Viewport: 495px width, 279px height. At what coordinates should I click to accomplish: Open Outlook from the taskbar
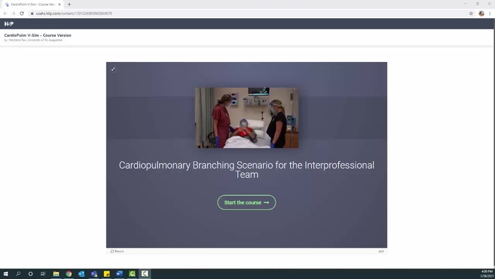[82, 273]
